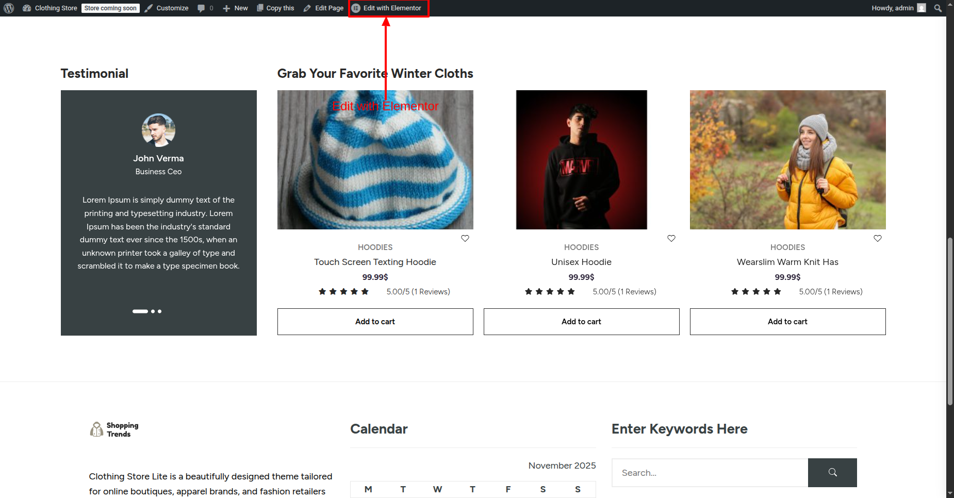The image size is (954, 498).
Task: Click John Verma's avatar photo
Action: coord(158,130)
